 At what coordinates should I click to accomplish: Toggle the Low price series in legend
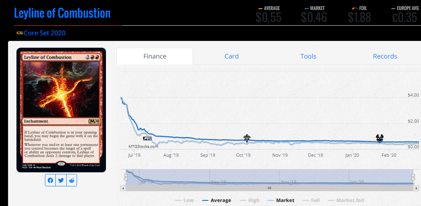[x=184, y=200]
